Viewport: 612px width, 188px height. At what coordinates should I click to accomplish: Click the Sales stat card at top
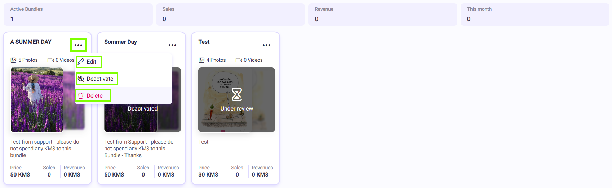tap(230, 14)
